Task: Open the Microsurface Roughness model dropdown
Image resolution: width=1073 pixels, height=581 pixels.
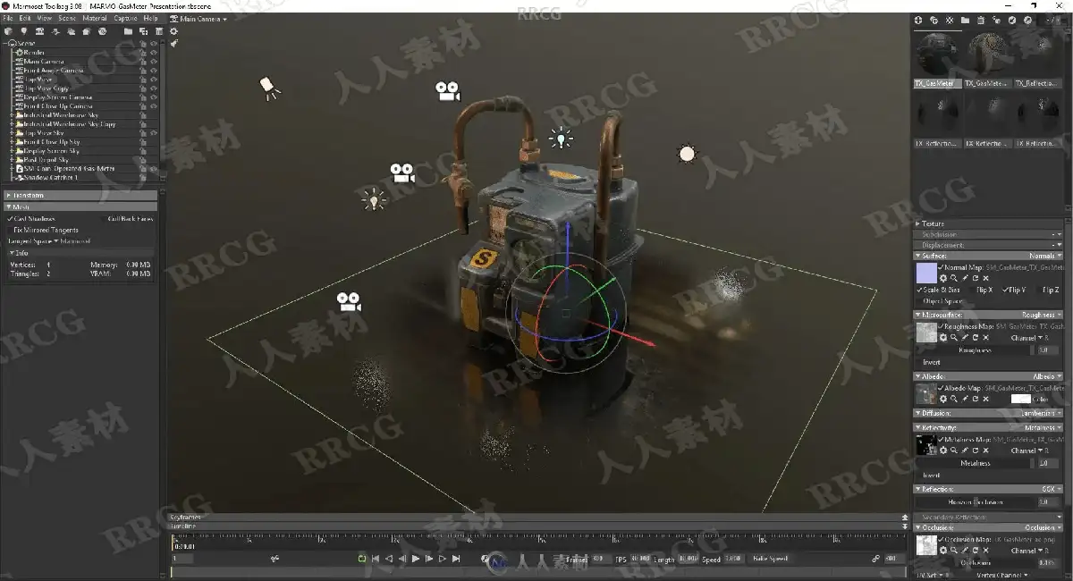Action: point(1040,315)
